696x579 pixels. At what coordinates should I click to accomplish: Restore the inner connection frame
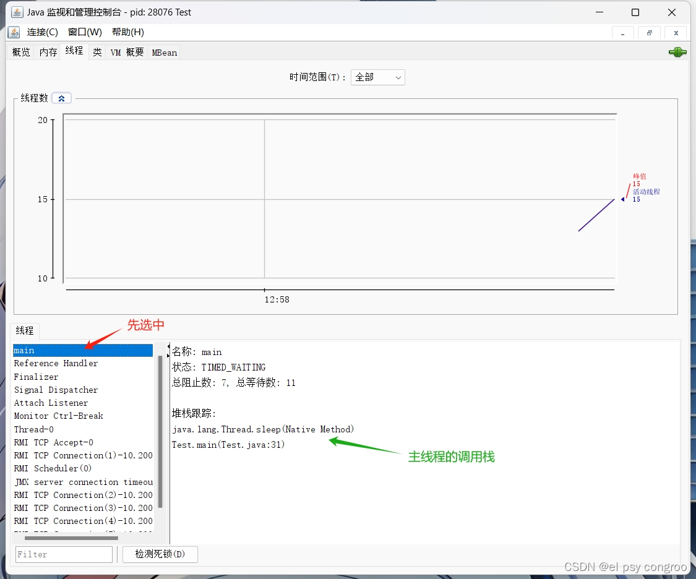coord(650,33)
